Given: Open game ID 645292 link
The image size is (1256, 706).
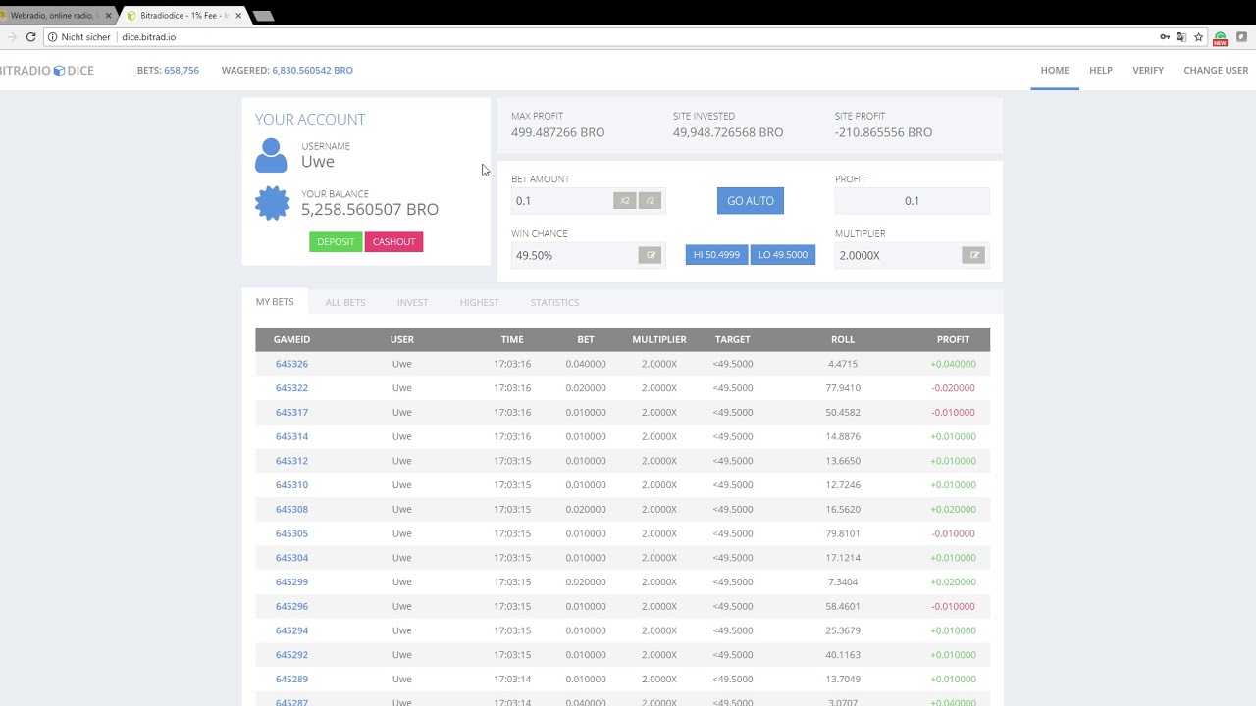Looking at the screenshot, I should tap(291, 655).
